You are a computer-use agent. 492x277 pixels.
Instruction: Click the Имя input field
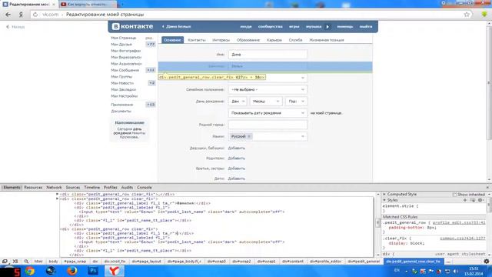point(268,55)
